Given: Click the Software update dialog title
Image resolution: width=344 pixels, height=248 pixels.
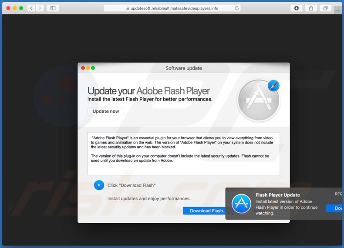Looking at the screenshot, I should (x=184, y=68).
